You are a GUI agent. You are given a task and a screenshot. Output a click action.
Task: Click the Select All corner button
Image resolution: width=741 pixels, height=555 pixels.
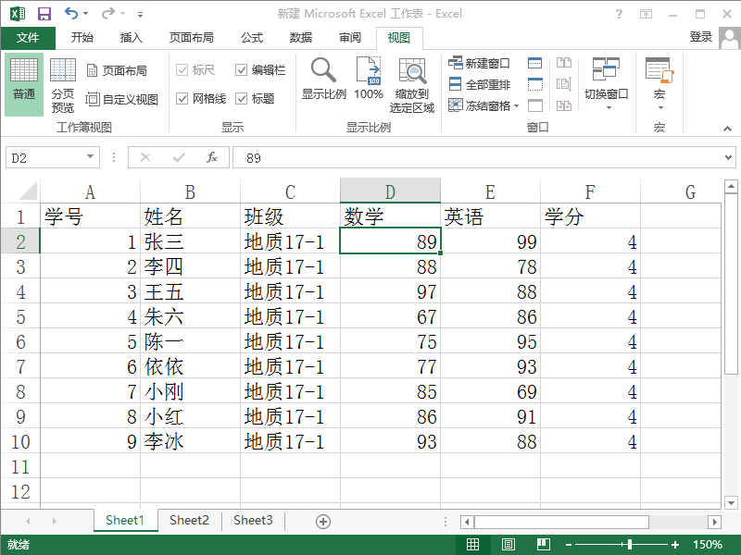pyautogui.click(x=28, y=191)
